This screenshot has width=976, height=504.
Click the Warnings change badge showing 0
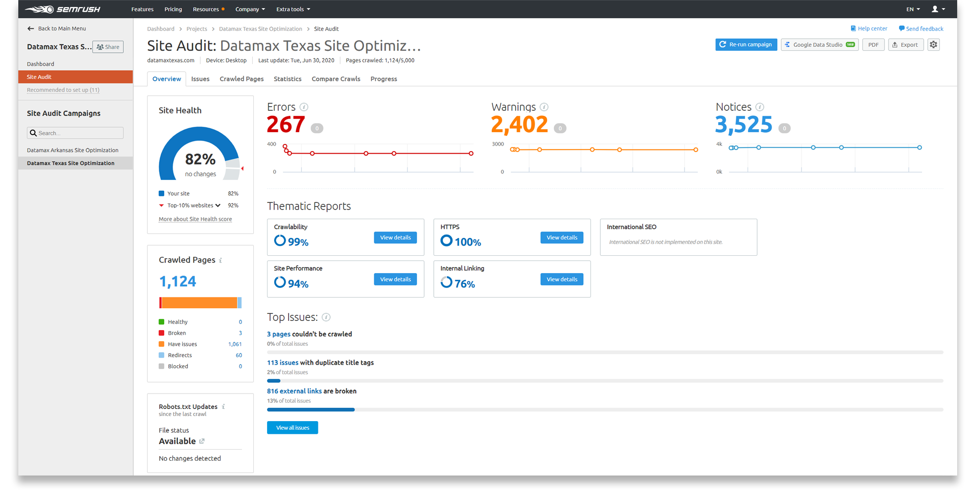[x=560, y=128]
